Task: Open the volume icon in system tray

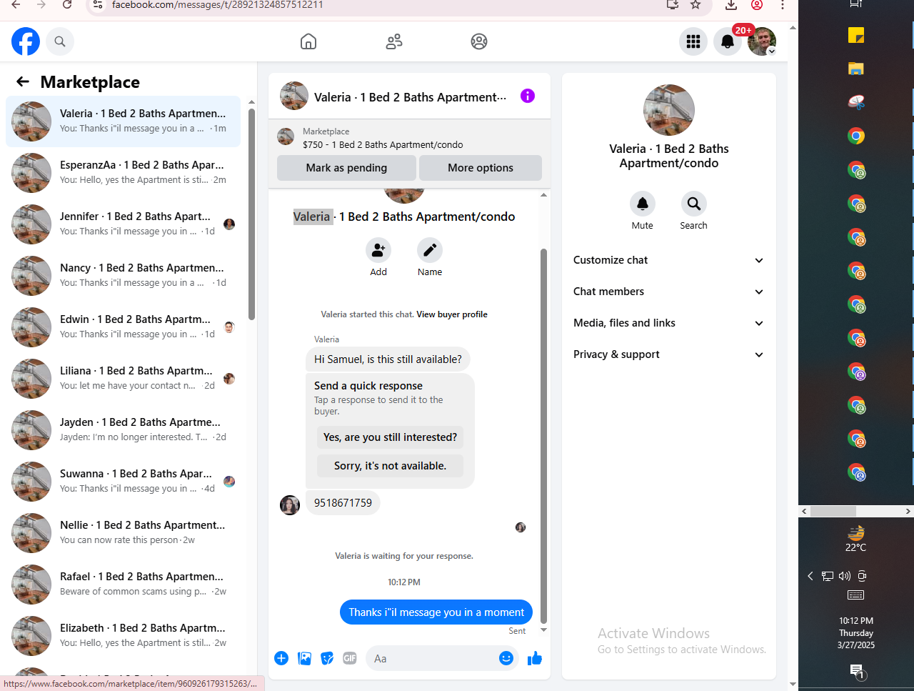Action: coord(845,576)
